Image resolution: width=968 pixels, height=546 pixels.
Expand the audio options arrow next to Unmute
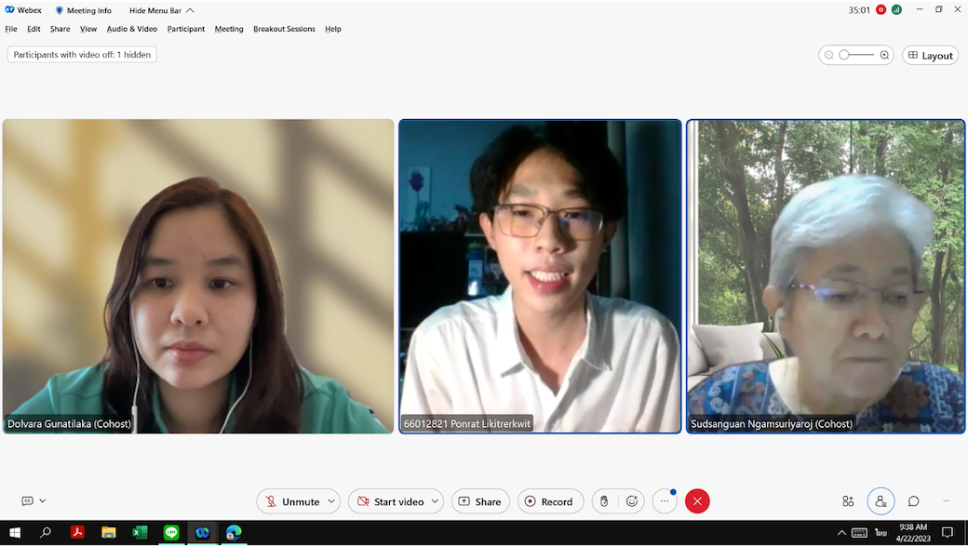pos(331,501)
